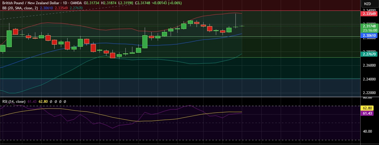
Task: Click the BB lower value 2.27670 in legend
Action: click(x=76, y=8)
